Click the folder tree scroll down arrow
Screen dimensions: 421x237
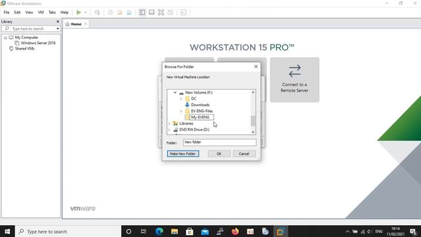click(x=253, y=132)
